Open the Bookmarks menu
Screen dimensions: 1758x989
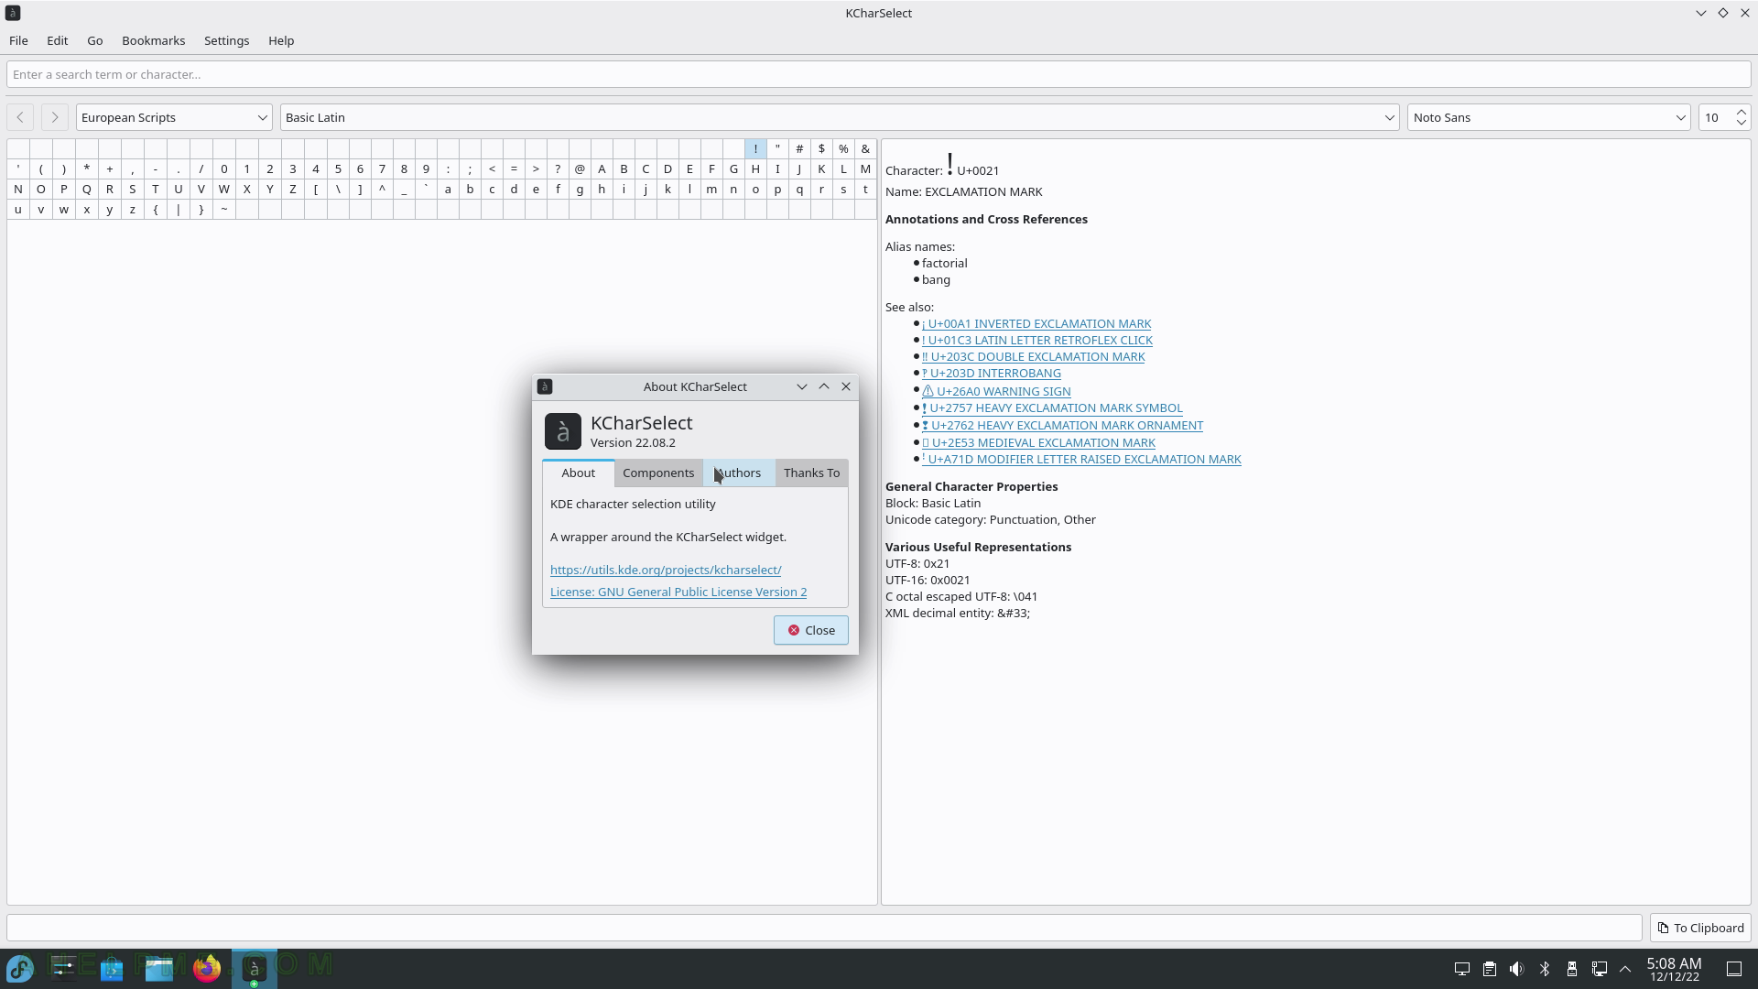coord(153,40)
